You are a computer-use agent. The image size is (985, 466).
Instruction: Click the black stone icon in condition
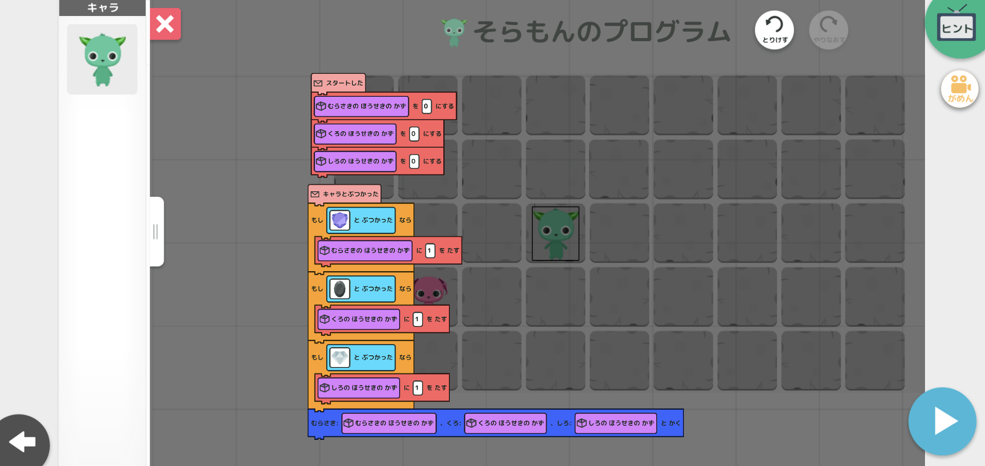click(339, 289)
